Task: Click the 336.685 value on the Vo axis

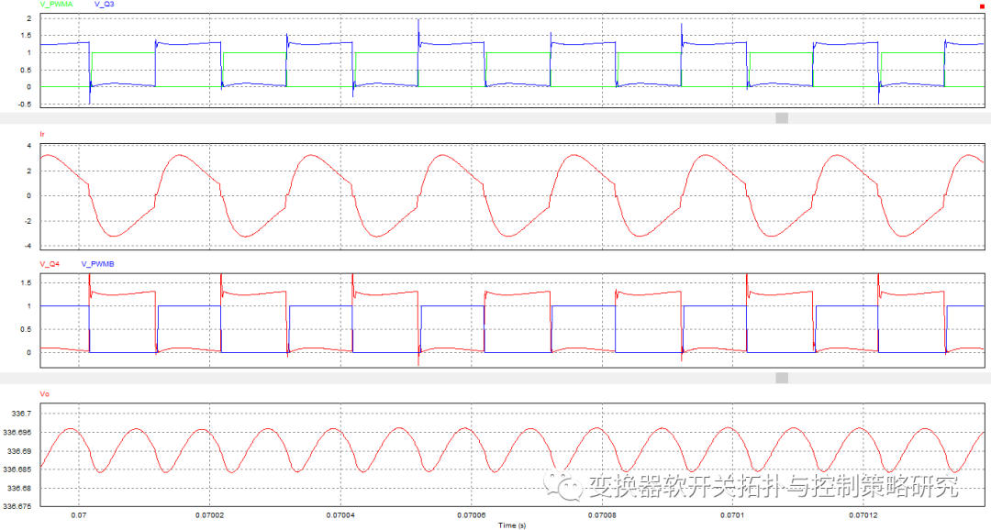Action: coord(17,469)
